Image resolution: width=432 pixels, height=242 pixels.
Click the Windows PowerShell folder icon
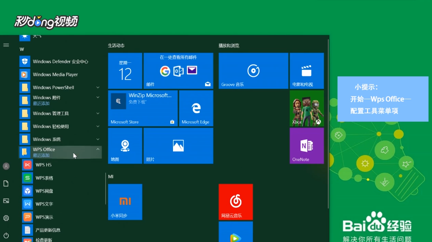[25, 87]
